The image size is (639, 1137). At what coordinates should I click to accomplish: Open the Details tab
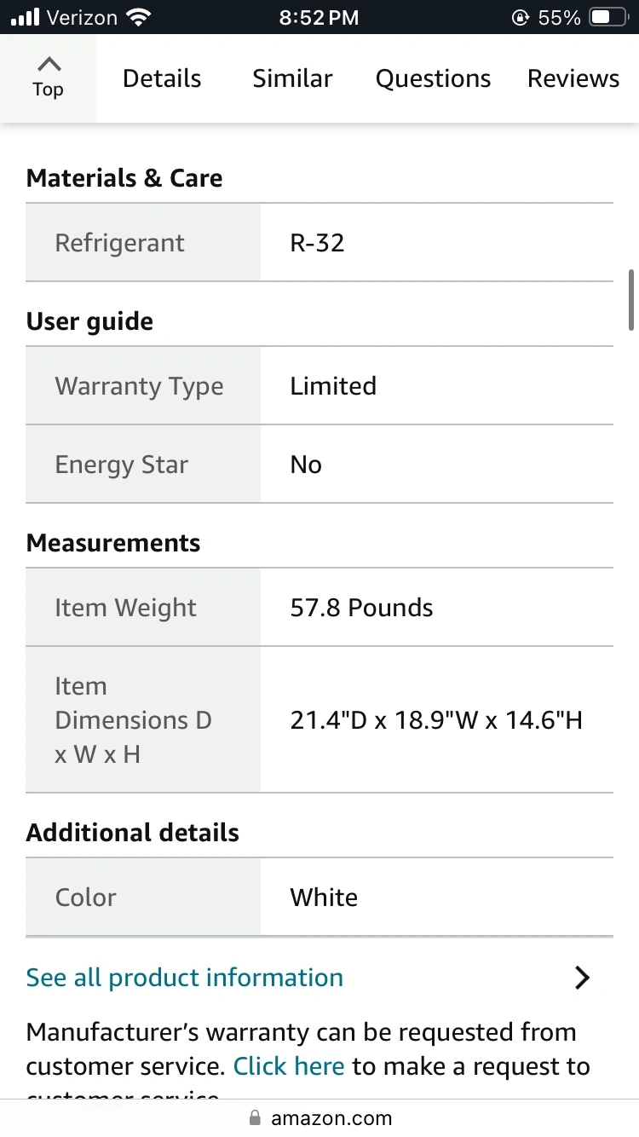point(162,78)
